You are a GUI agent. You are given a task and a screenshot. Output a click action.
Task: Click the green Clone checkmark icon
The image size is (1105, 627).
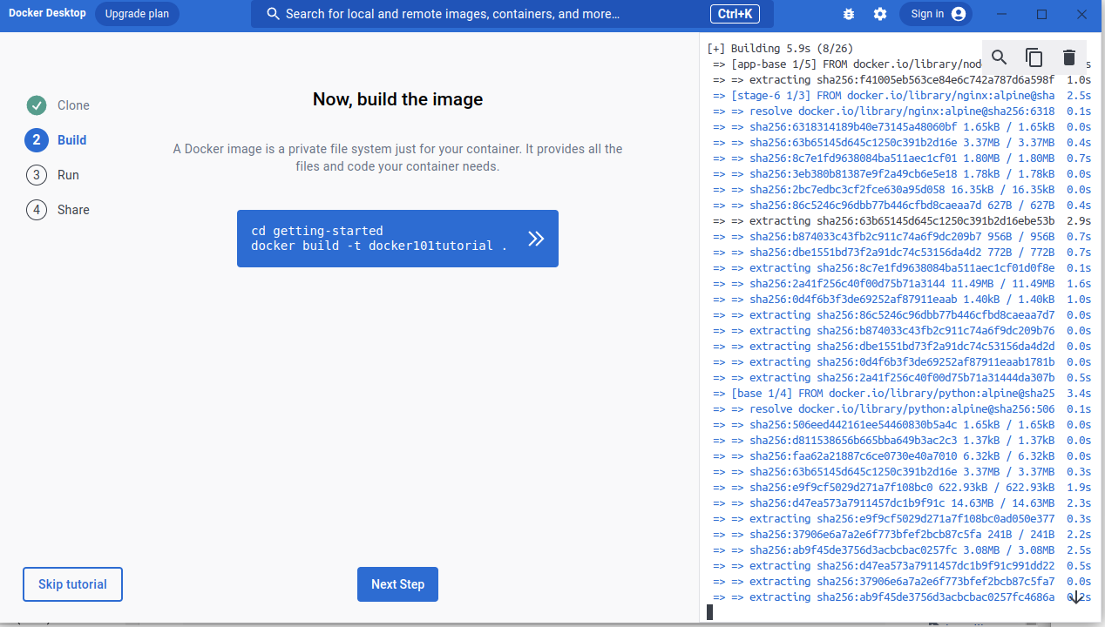(x=36, y=105)
